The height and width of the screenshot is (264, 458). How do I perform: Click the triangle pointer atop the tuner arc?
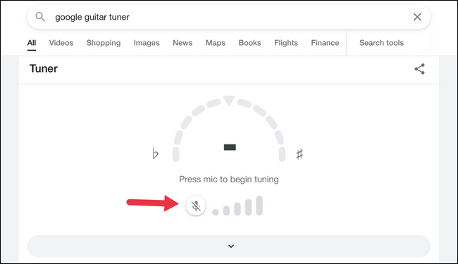click(x=229, y=101)
